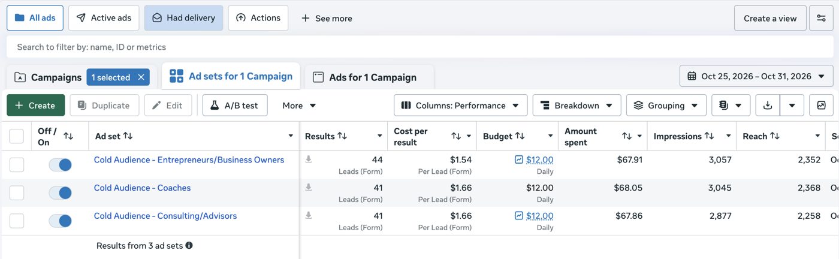Open Cost per result column options caret
Image resolution: width=839 pixels, height=259 pixels.
(x=469, y=136)
